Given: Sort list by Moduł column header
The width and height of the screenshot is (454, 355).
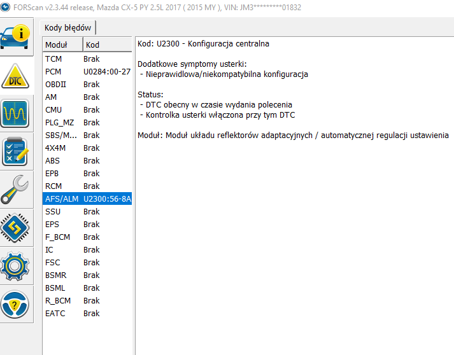Looking at the screenshot, I should pyautogui.click(x=62, y=45).
